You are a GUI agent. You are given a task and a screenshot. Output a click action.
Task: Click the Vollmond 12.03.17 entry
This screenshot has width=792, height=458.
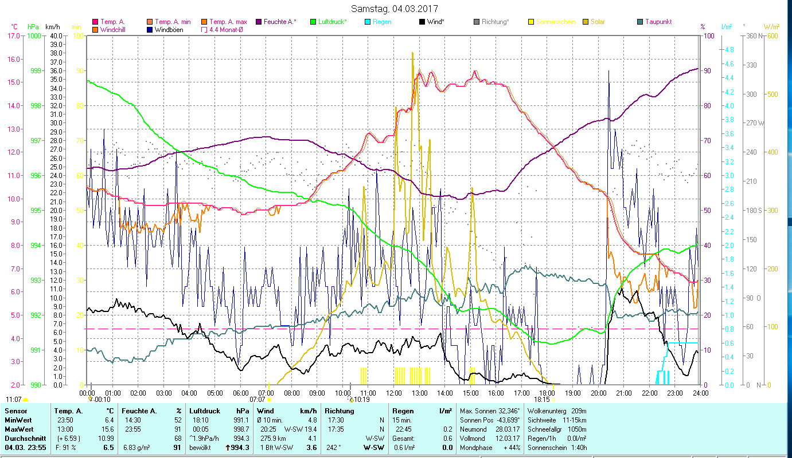click(490, 439)
